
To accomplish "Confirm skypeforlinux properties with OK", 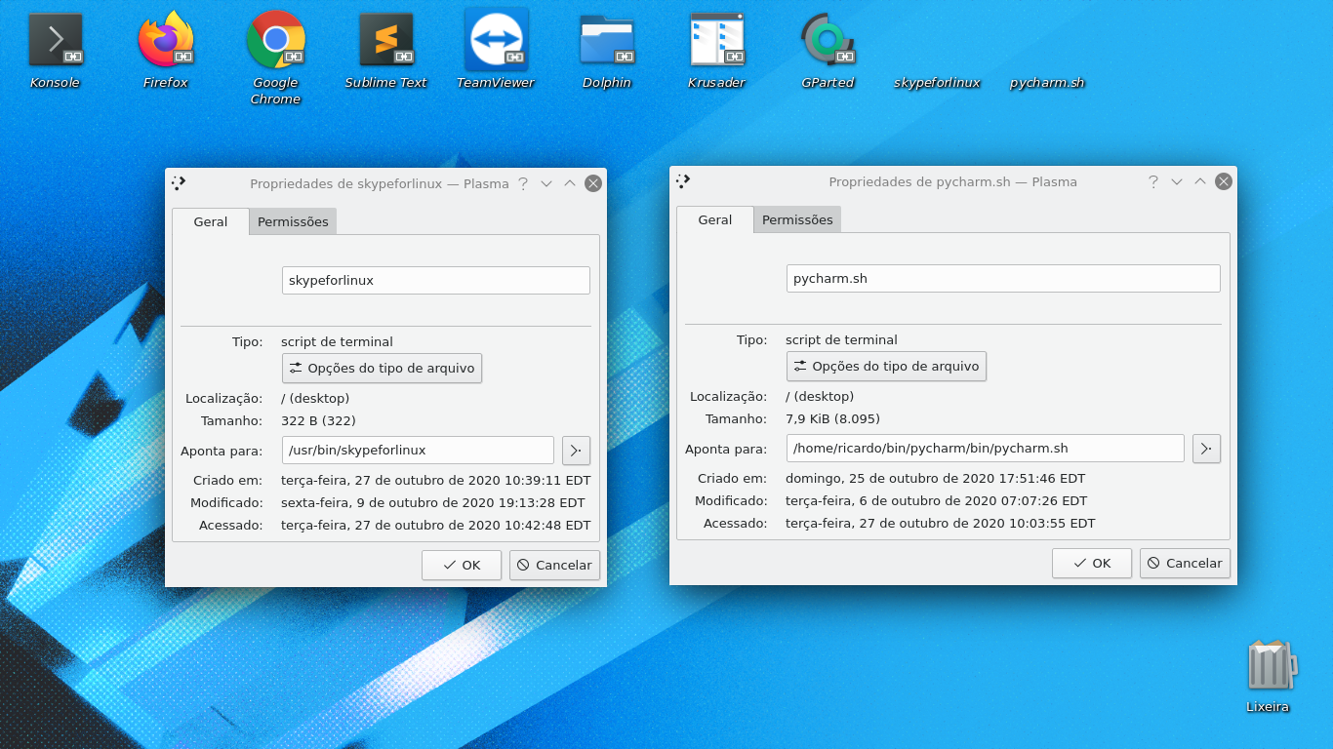I will tap(462, 566).
